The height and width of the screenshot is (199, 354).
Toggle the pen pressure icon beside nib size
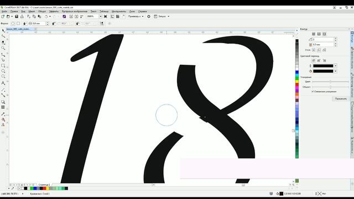(x=25, y=23)
